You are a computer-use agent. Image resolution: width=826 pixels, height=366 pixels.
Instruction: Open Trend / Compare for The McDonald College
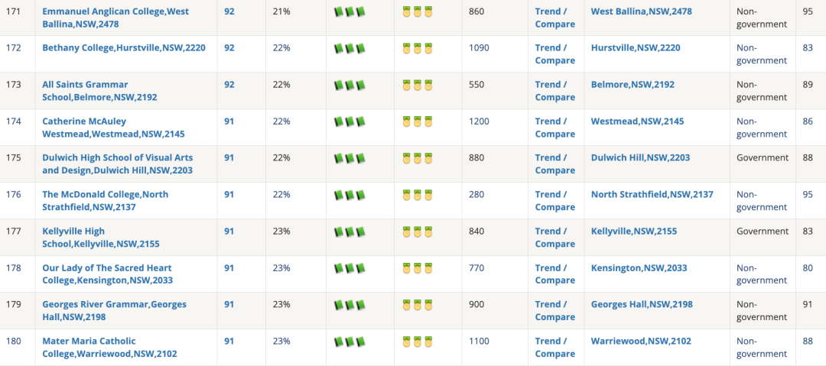point(554,201)
